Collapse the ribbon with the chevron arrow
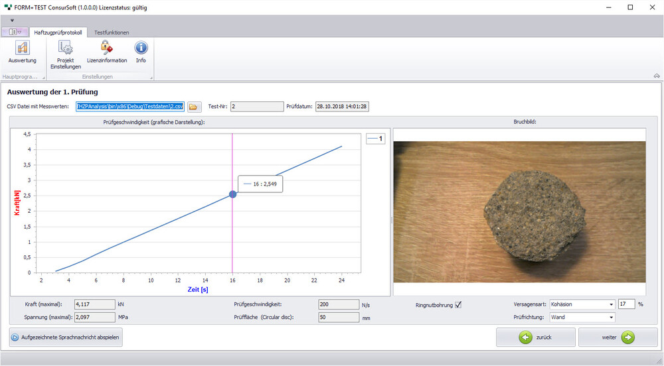664x366 pixels. 657,76
